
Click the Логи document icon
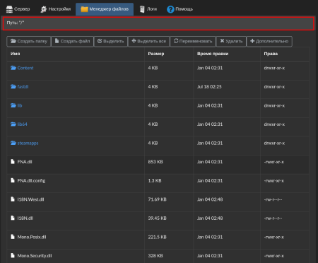pyautogui.click(x=142, y=9)
